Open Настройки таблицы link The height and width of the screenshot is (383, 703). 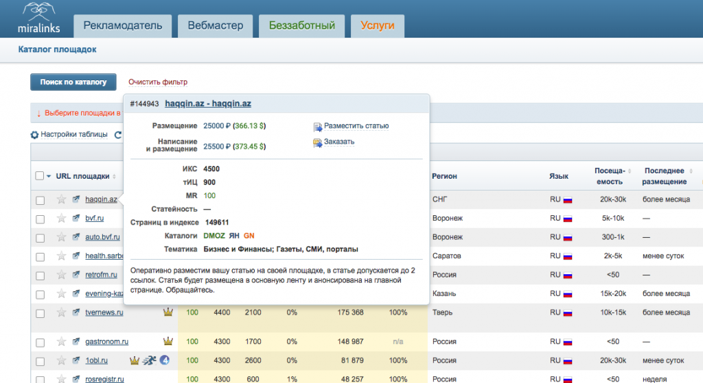(74, 134)
